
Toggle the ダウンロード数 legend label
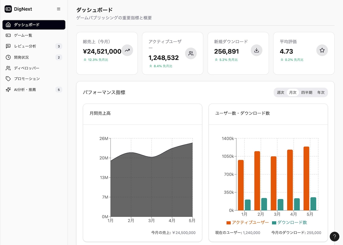292,223
